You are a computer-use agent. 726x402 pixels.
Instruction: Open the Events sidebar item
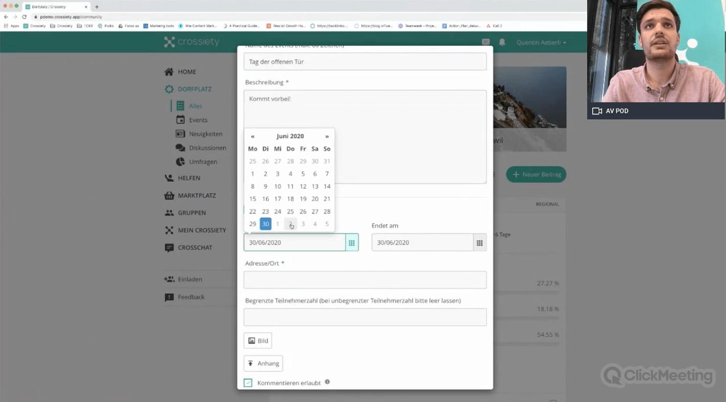tap(198, 120)
